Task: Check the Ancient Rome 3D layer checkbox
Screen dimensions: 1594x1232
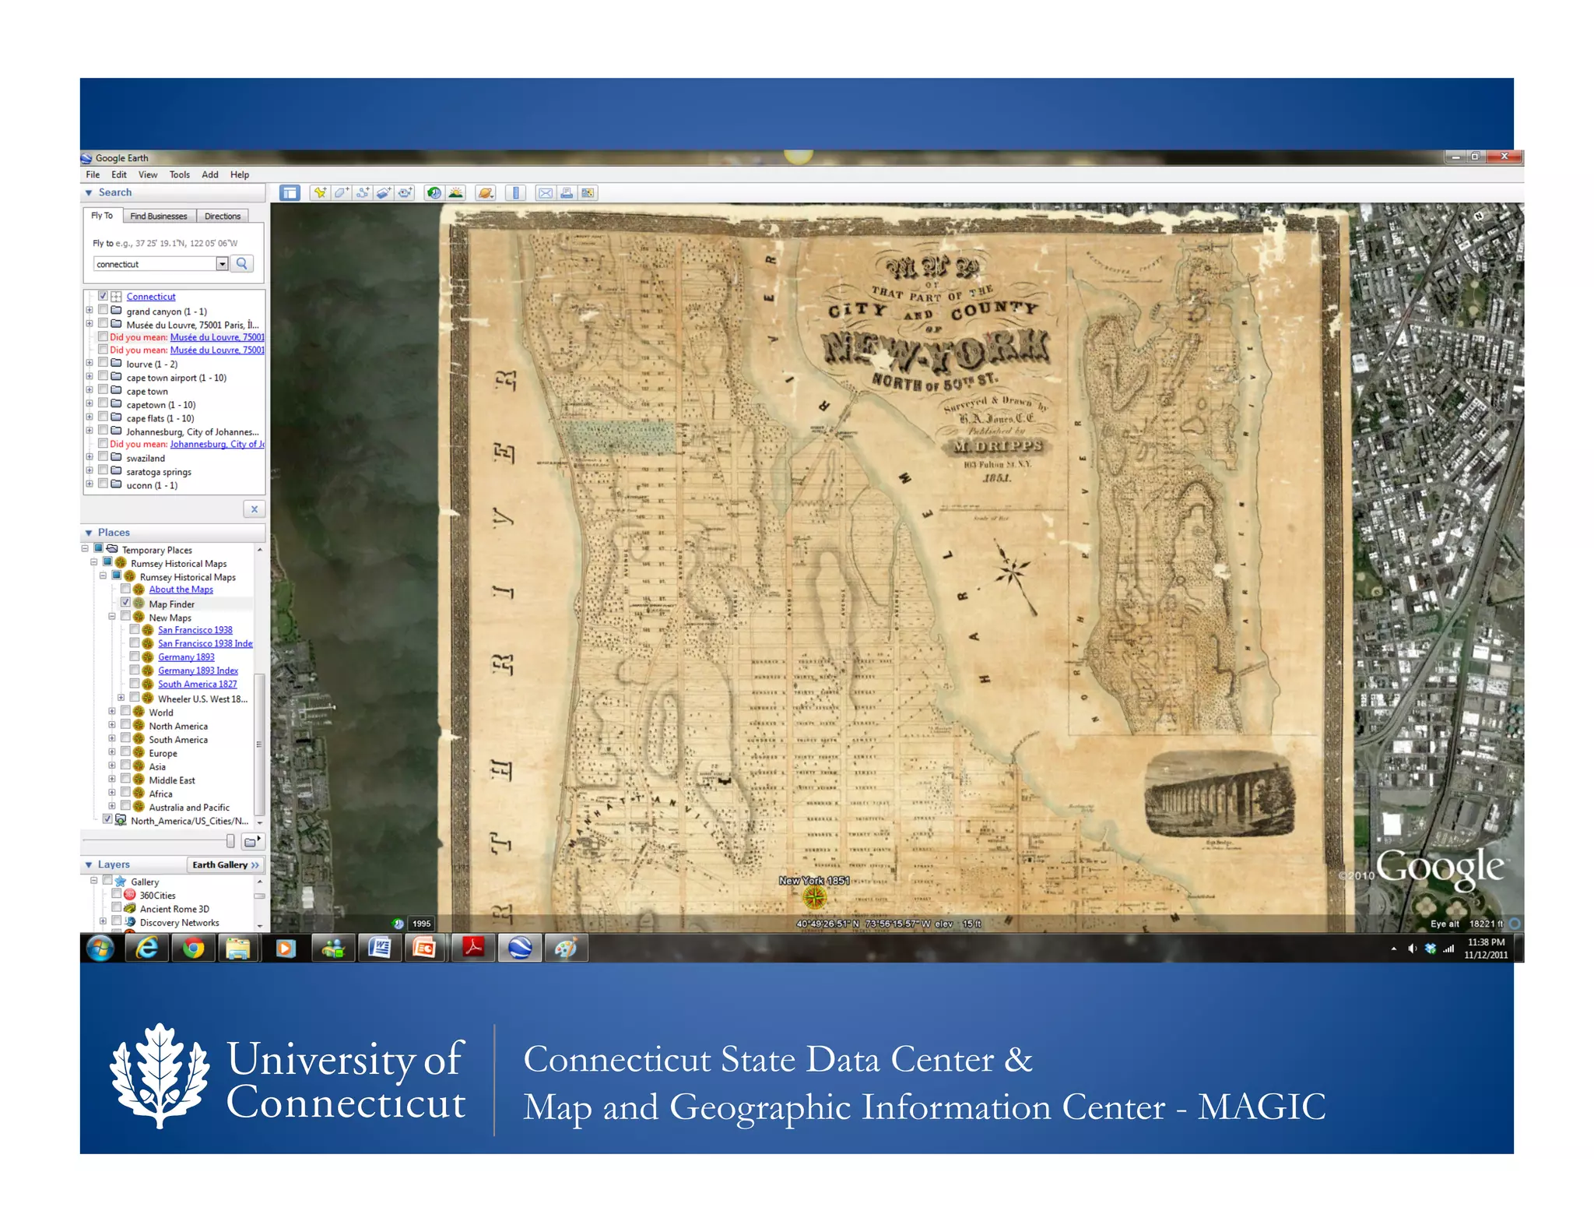Action: (117, 908)
